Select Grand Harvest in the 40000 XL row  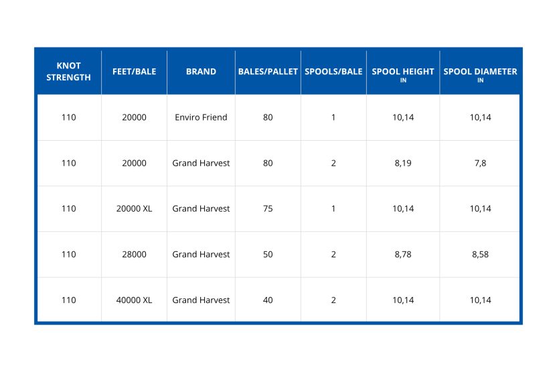coord(201,300)
